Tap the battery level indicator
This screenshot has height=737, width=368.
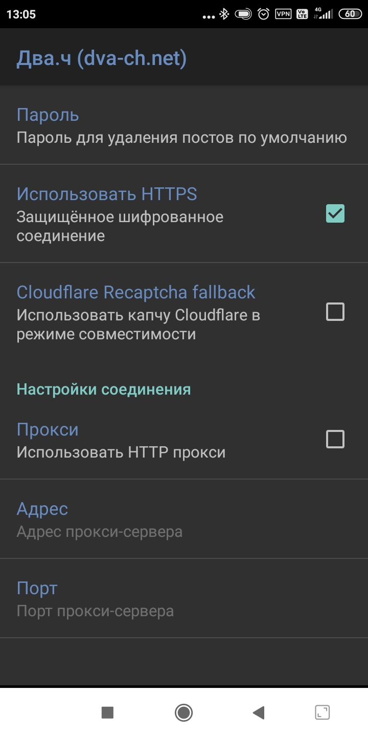pyautogui.click(x=350, y=14)
